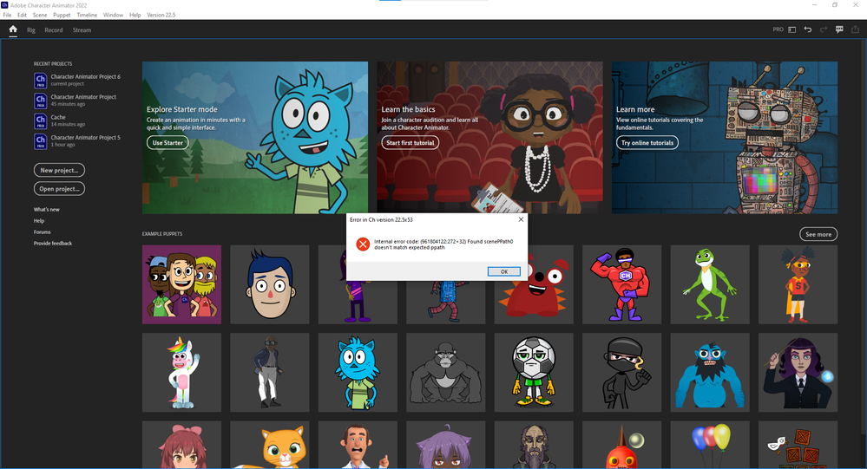Open the Ch icon for Character Animator Project 6

(41, 80)
